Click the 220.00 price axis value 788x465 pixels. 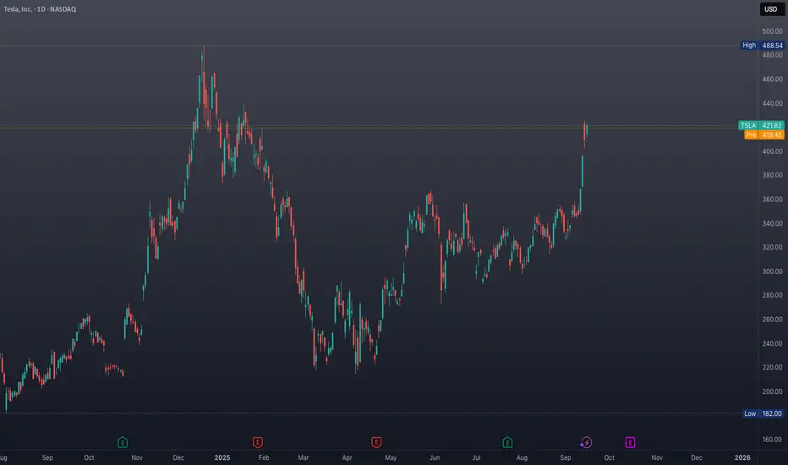point(773,367)
